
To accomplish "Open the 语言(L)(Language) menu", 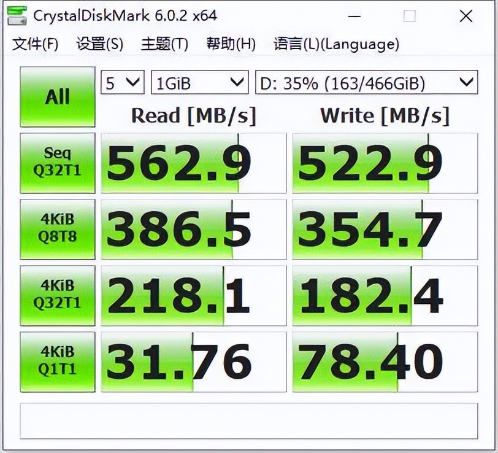I will point(336,44).
